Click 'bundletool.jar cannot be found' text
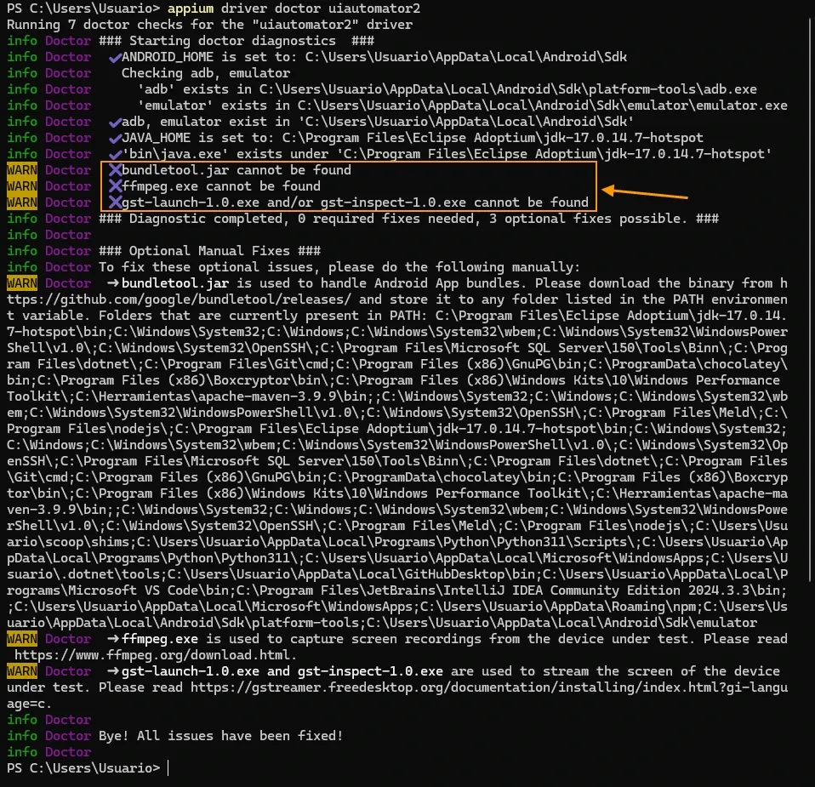Screen dimensions: 815x787 [237, 170]
